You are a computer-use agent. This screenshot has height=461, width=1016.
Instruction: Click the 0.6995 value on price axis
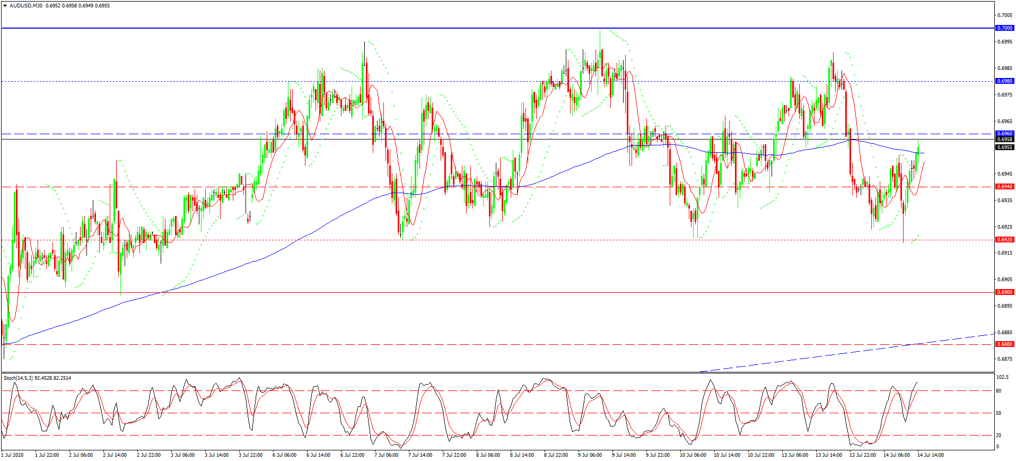[1005, 42]
